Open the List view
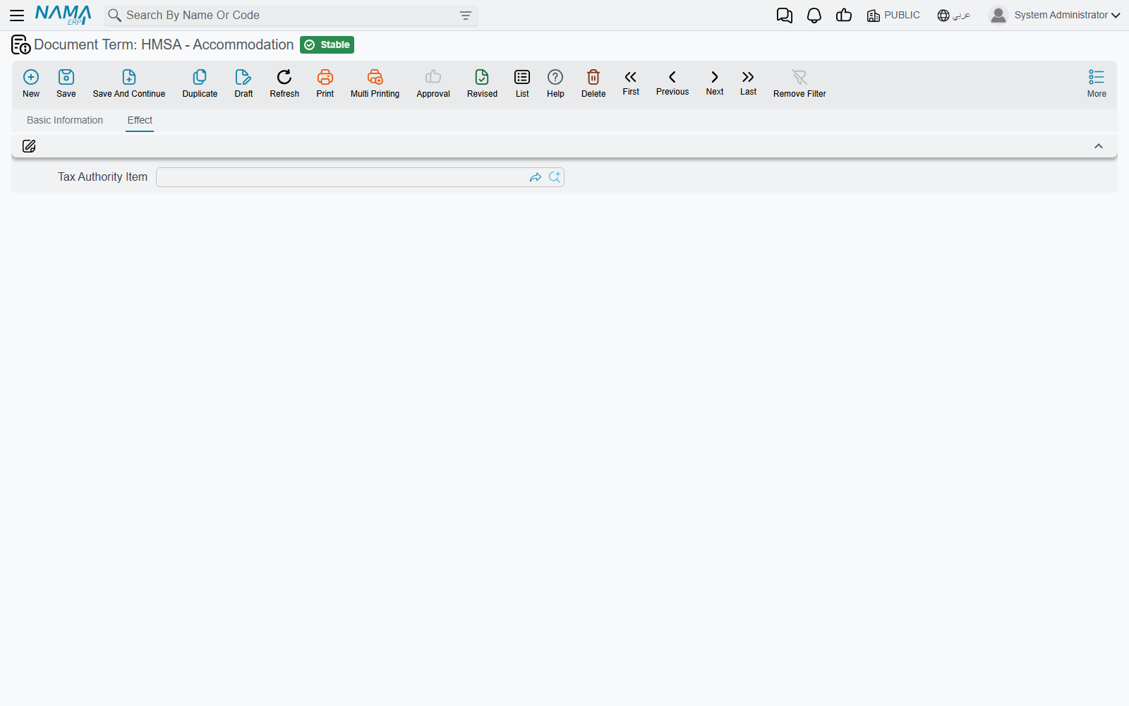 (522, 83)
